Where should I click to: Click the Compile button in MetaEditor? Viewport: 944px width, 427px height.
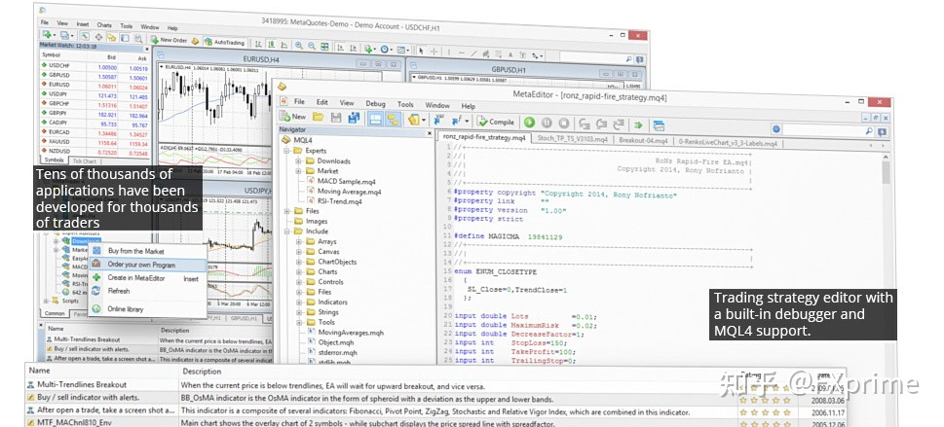pos(496,121)
